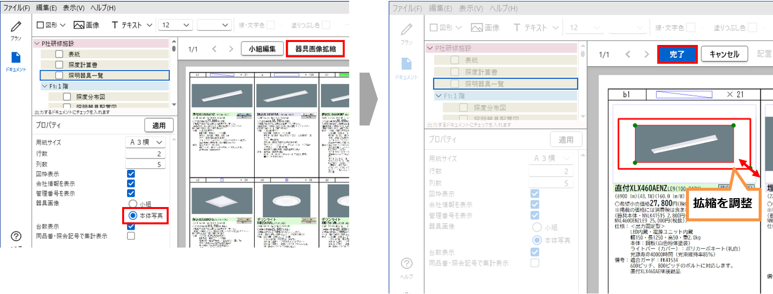
Task: Go to previous page arrow beside 小組編集 button
Action: pyautogui.click(x=214, y=49)
